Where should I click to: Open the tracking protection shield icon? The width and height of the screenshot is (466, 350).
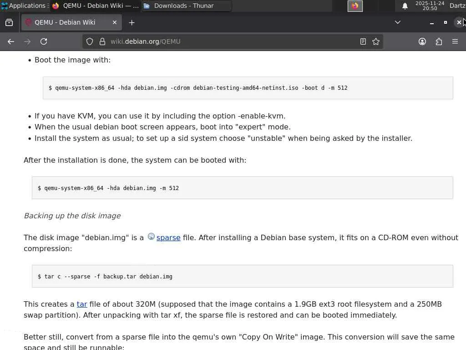90,41
